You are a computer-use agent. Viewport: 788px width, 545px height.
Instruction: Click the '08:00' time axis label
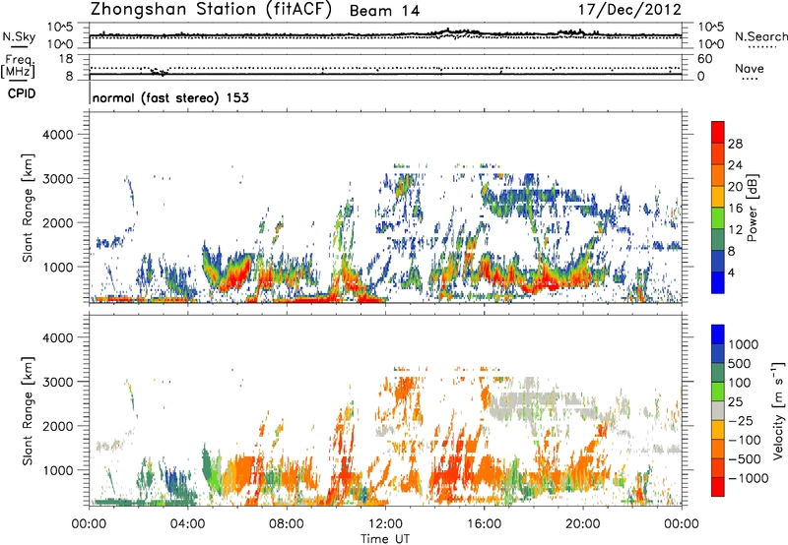[x=287, y=524]
